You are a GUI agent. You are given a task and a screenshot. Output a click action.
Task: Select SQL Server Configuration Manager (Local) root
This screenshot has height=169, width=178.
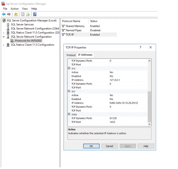31,20
